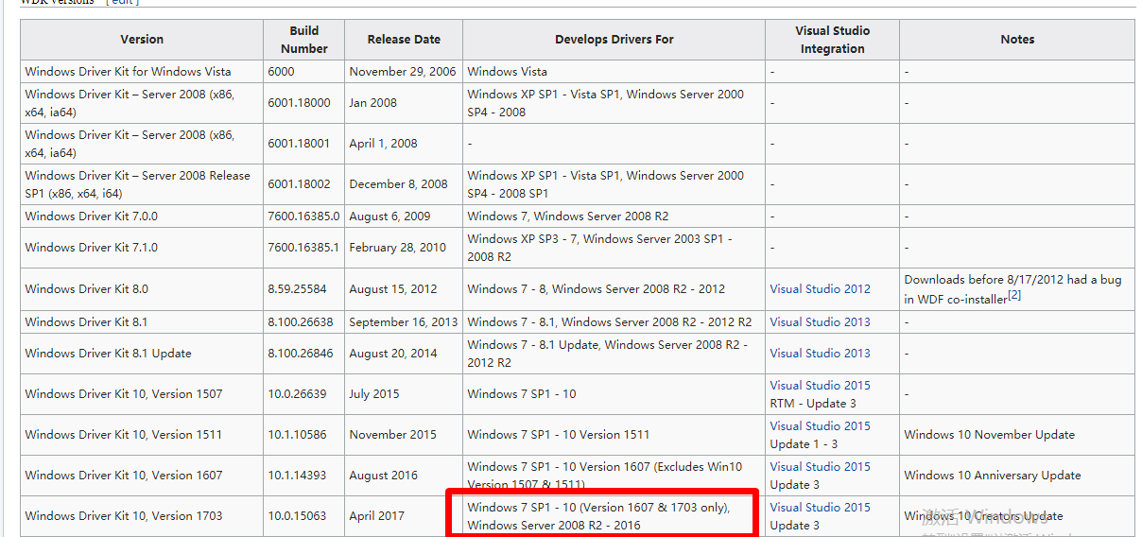The image size is (1142, 537).
Task: Select Windows Driver Kit 8.1 Update cell
Action: tap(142, 354)
